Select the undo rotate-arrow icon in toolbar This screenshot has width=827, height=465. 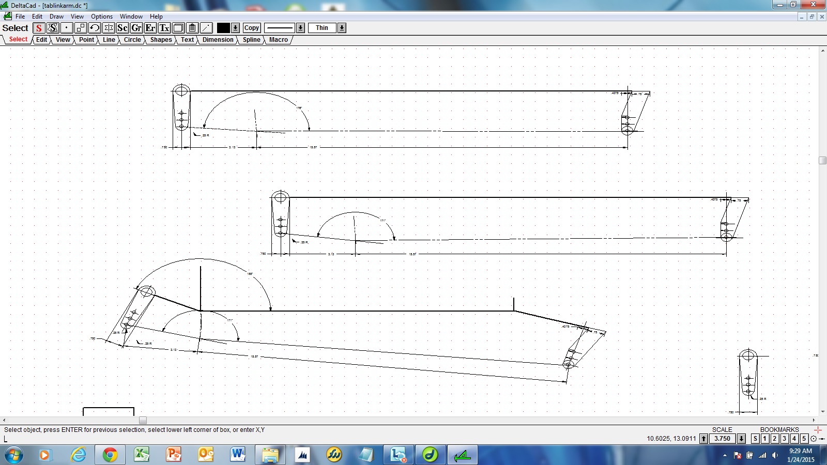95,28
